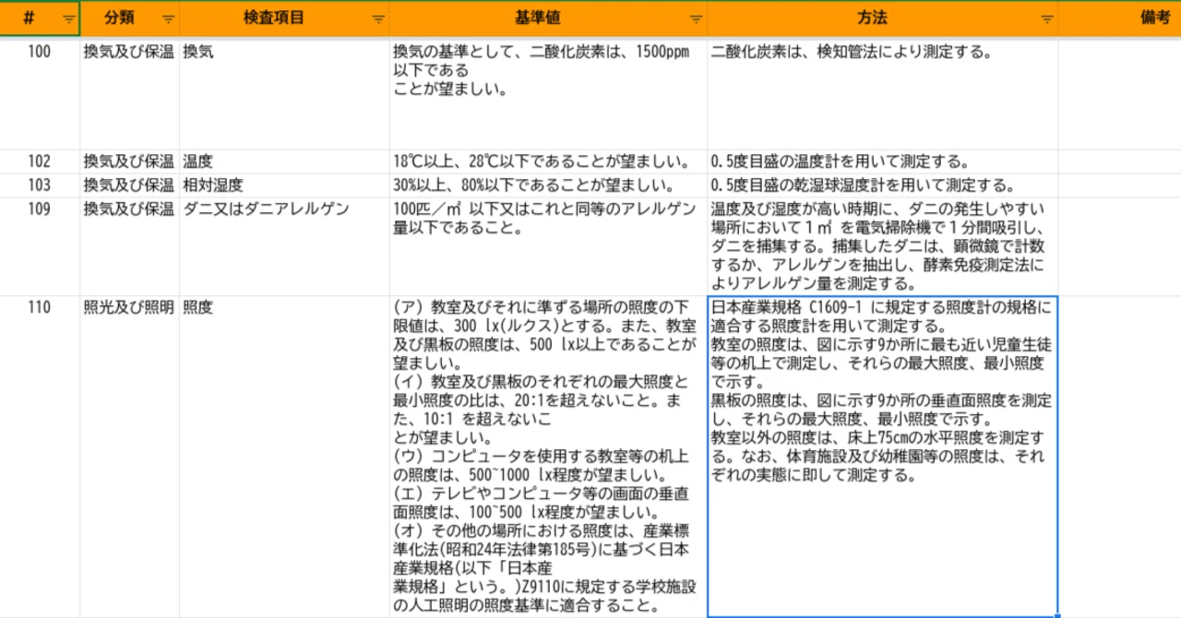Viewport: 1181px width, 618px height.
Task: Select the 基準値 header label
Action: (x=538, y=18)
